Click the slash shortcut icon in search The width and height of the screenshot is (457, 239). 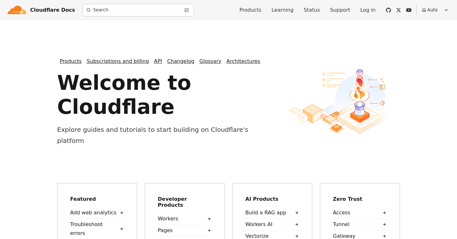tap(187, 10)
